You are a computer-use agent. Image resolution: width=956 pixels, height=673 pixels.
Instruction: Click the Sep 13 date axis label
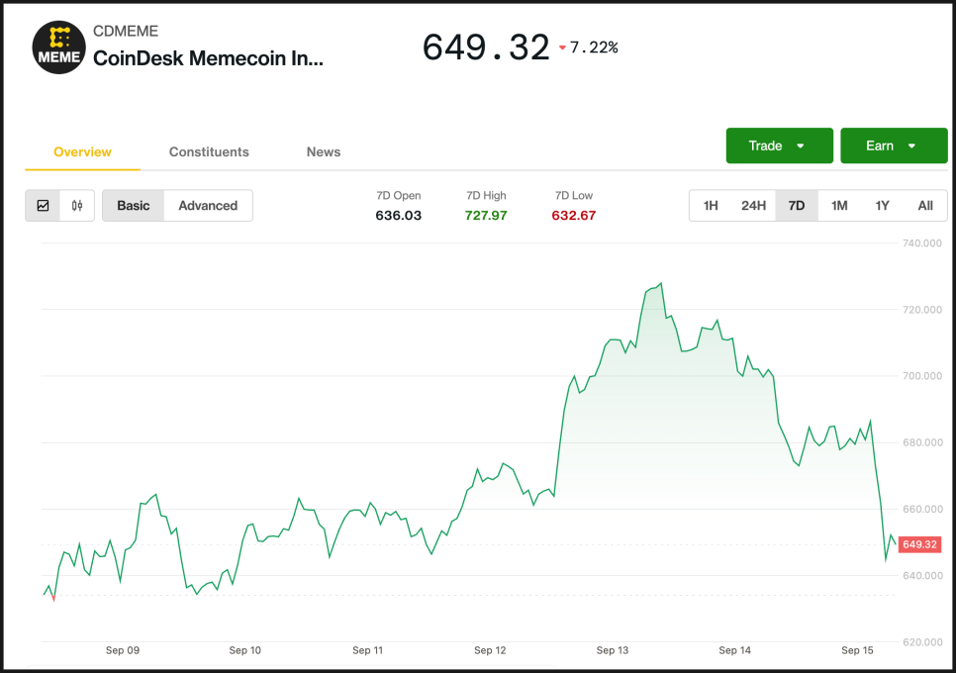(613, 650)
